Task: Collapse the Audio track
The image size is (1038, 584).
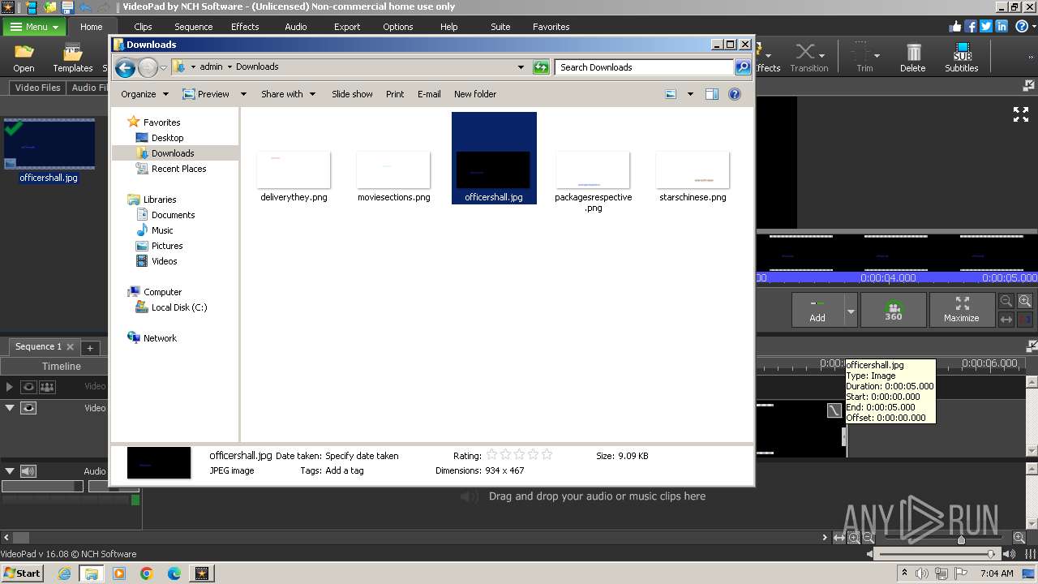Action: point(10,471)
